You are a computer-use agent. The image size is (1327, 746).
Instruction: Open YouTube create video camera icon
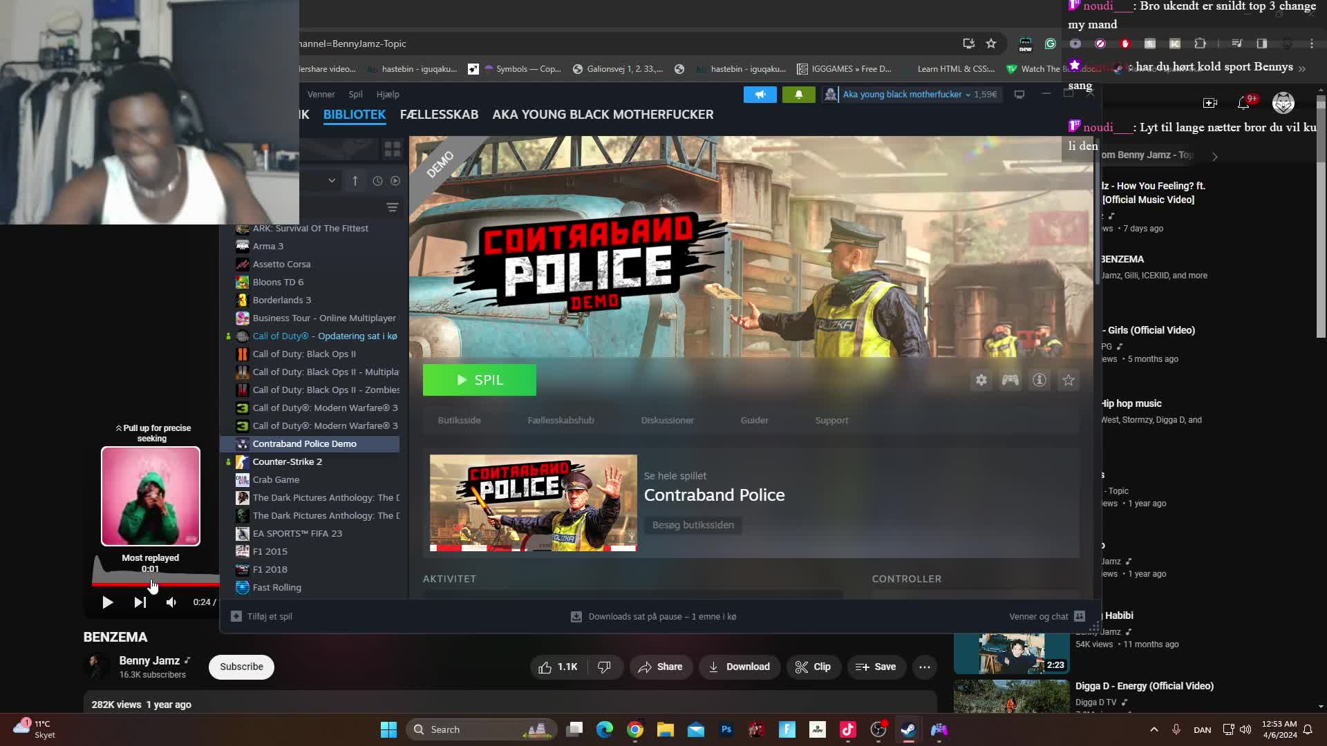(x=1210, y=103)
